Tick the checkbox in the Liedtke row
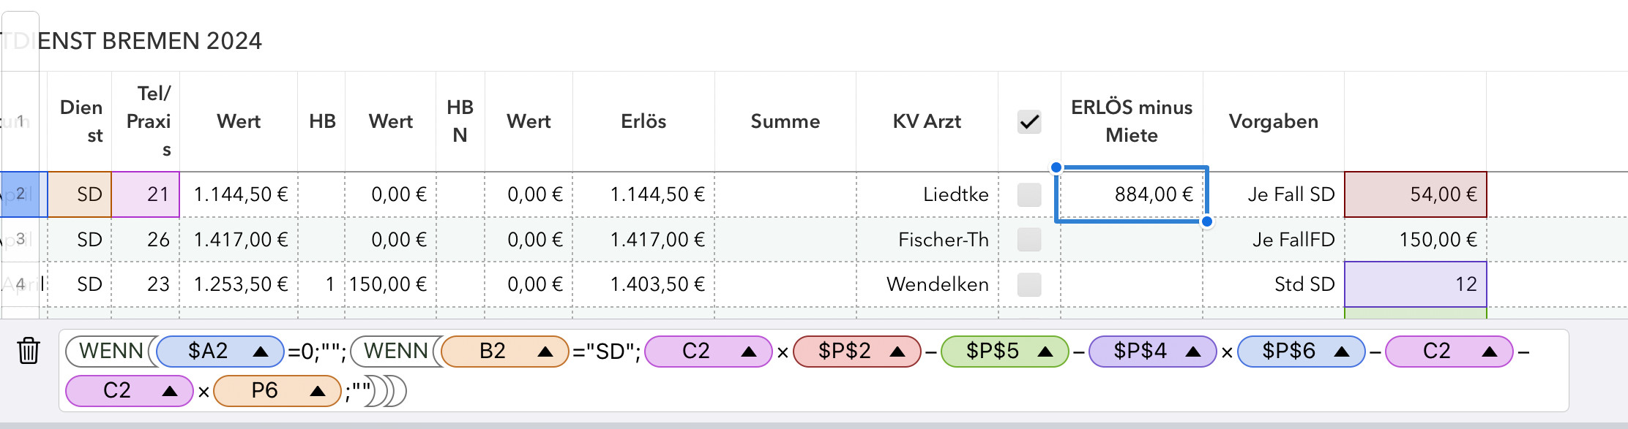This screenshot has height=429, width=1628. pyautogui.click(x=1029, y=194)
